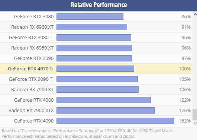Click the vertical scrollbar thumb

click(x=195, y=115)
